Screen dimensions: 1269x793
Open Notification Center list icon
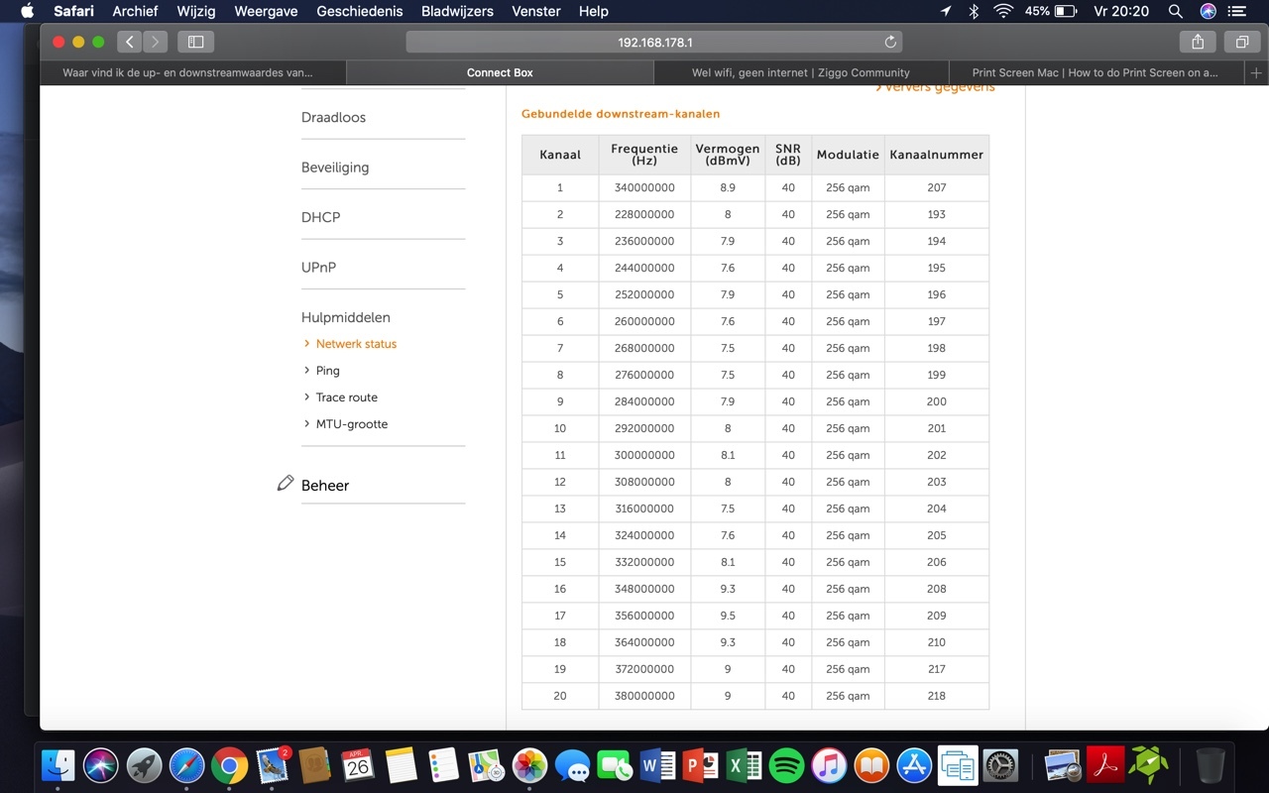coord(1236,11)
